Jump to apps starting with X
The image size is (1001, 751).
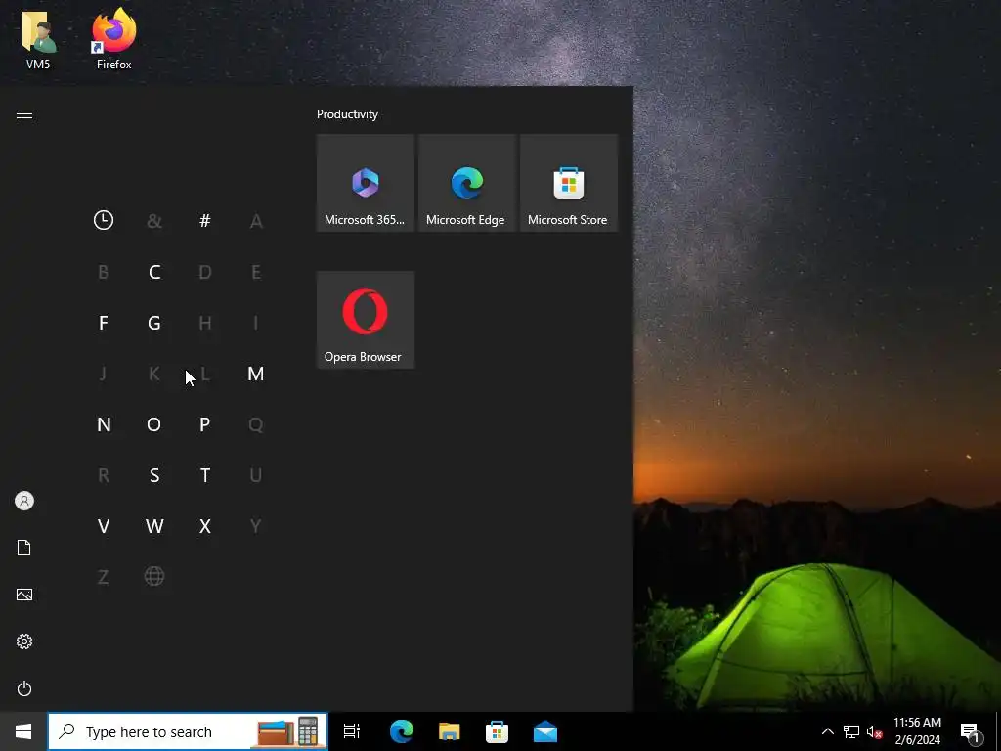coord(205,526)
